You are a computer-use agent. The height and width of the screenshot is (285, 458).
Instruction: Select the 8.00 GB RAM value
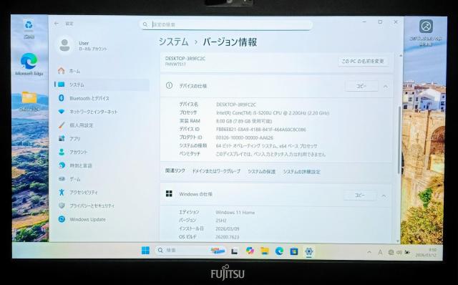pyautogui.click(x=244, y=121)
